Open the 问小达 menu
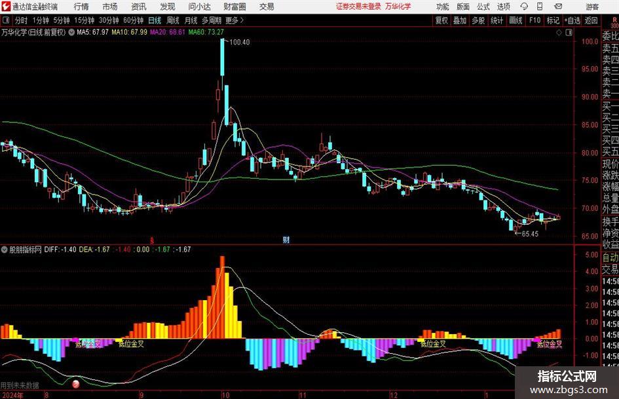The image size is (619, 399). (x=199, y=7)
